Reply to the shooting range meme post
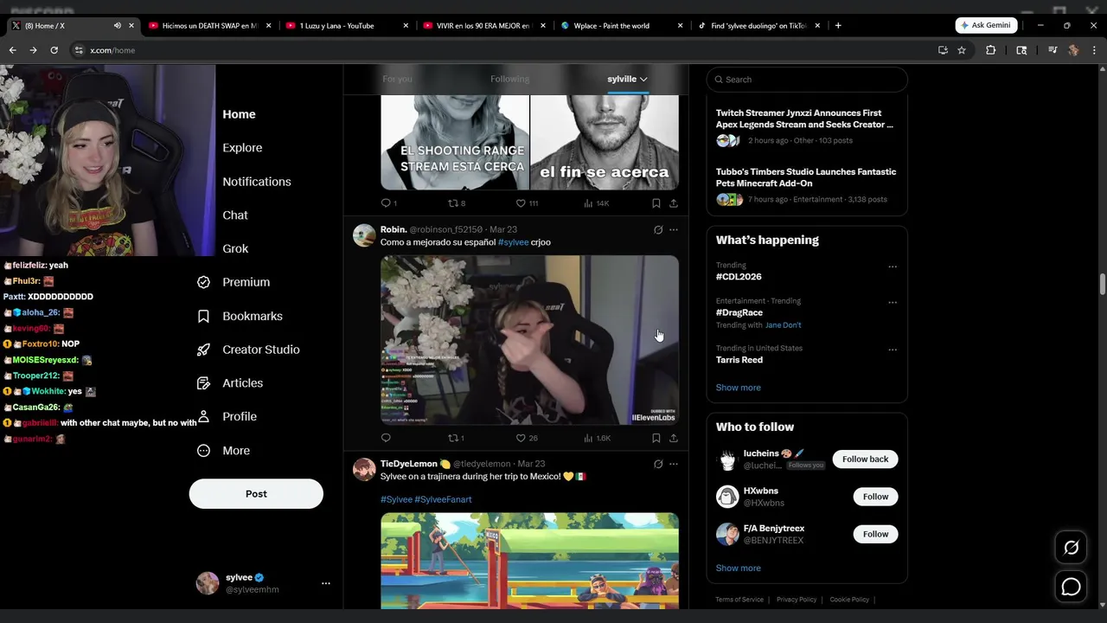 click(388, 203)
